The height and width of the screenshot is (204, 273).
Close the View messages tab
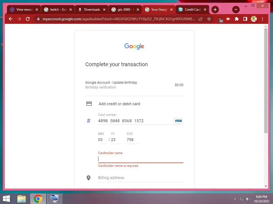[x=37, y=10]
